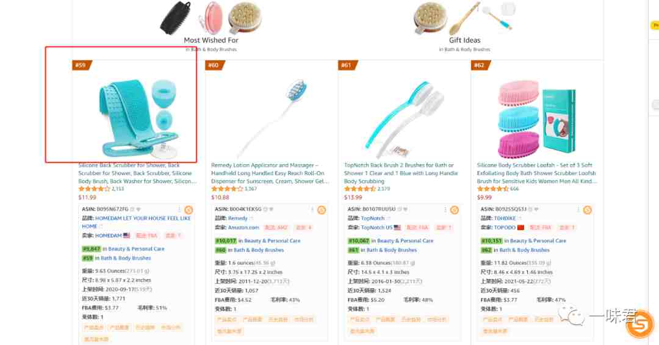Favorite ASIN B095N672FG with the heart icon
Viewport: 659px width, 345px height.
point(139,209)
